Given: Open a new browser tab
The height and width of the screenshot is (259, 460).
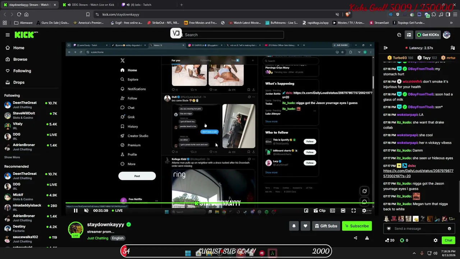Looking at the screenshot, I should click(181, 5).
